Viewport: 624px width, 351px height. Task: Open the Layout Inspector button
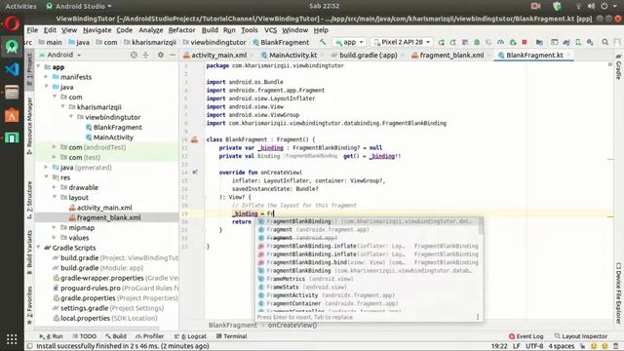click(x=581, y=336)
